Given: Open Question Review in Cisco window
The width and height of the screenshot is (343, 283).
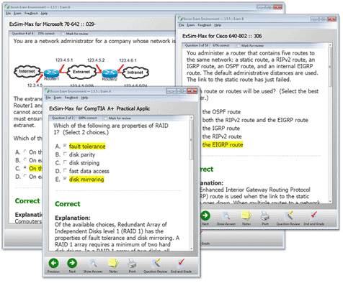Looking at the screenshot, I should (x=289, y=215).
